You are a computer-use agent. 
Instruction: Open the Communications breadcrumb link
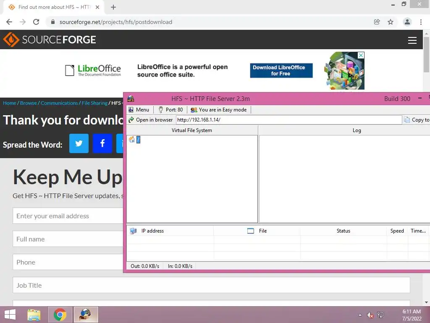pos(59,103)
